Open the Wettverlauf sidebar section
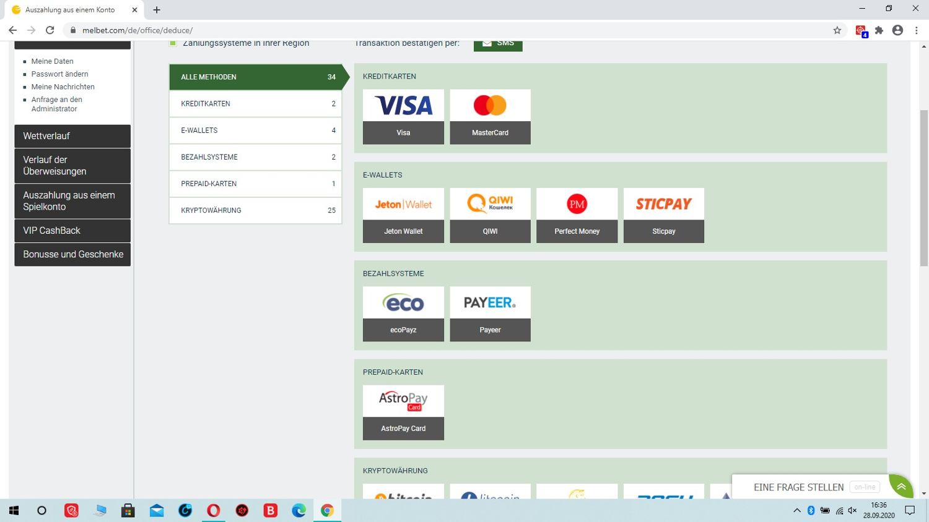This screenshot has width=929, height=522. click(72, 136)
